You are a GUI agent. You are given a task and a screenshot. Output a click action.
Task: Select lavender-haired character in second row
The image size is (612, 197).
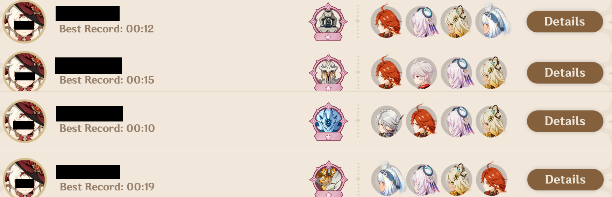pos(457,73)
